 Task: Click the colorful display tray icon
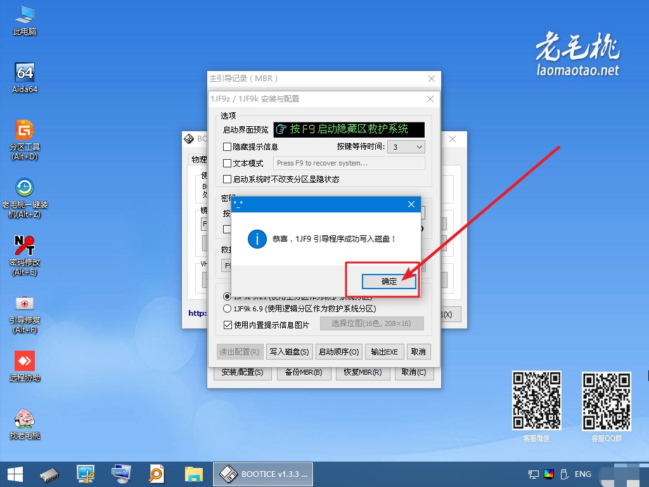pos(549,474)
